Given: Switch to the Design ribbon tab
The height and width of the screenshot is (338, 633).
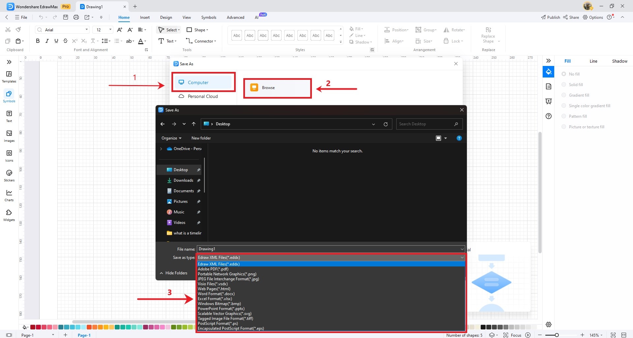Looking at the screenshot, I should pyautogui.click(x=166, y=17).
